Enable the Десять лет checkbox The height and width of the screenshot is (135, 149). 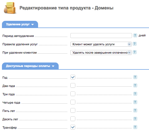73,119
